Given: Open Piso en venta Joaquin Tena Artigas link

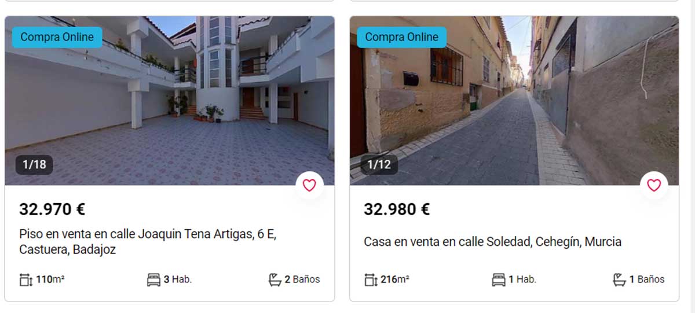Looking at the screenshot, I should pyautogui.click(x=148, y=242).
